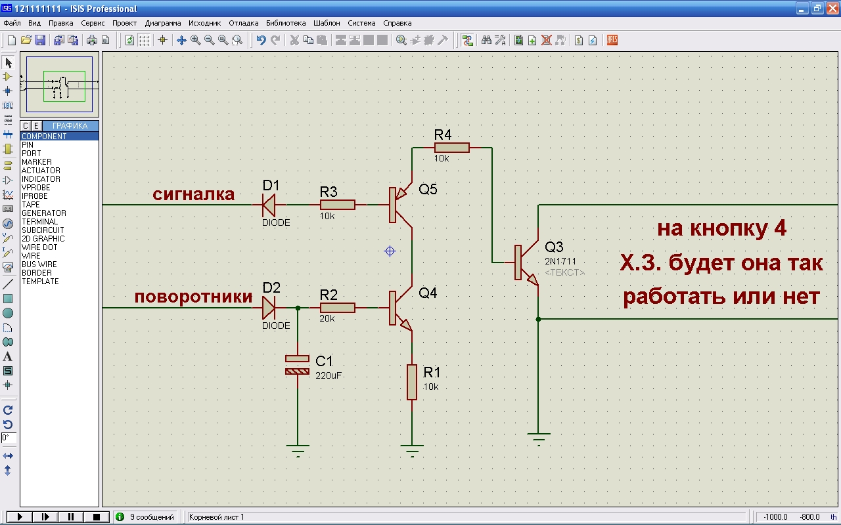
Task: Open the Библиотека menu
Action: (286, 23)
